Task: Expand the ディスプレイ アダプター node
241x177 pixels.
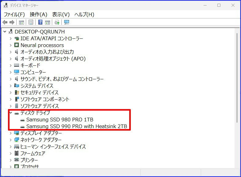Action: (11, 133)
